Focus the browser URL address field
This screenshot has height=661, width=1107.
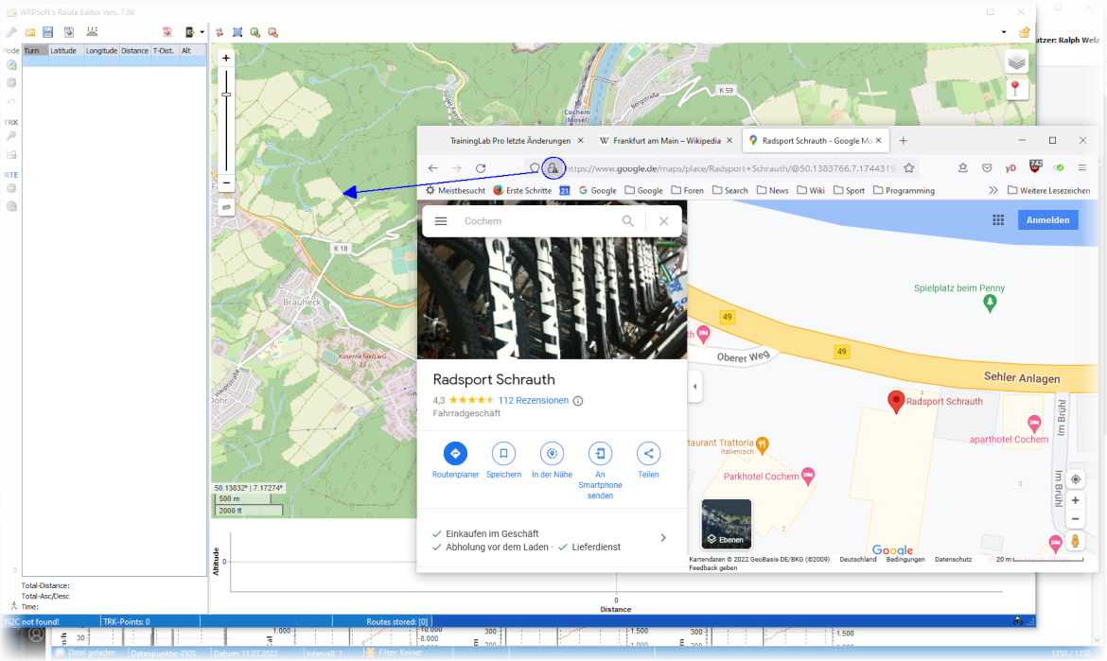tap(730, 168)
